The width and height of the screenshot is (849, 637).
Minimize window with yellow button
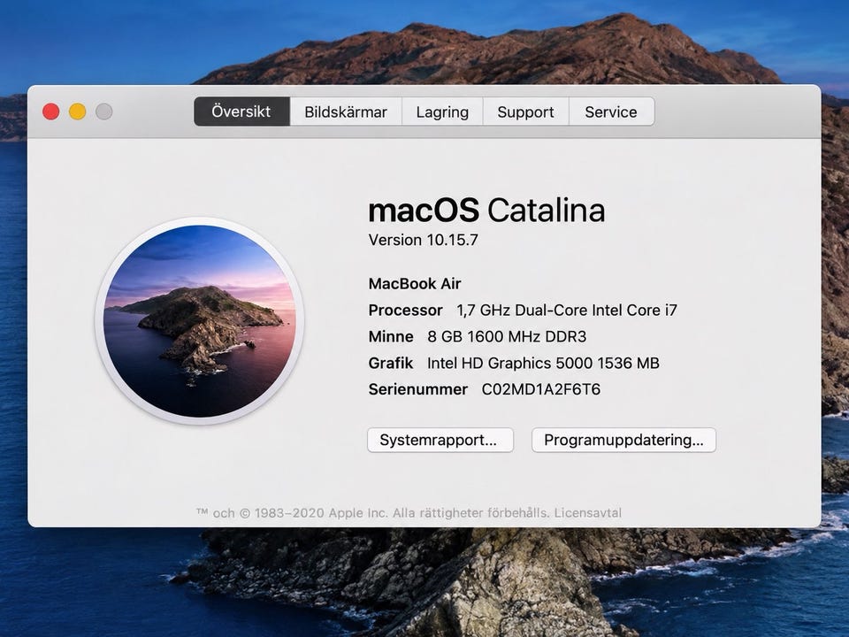[x=78, y=111]
